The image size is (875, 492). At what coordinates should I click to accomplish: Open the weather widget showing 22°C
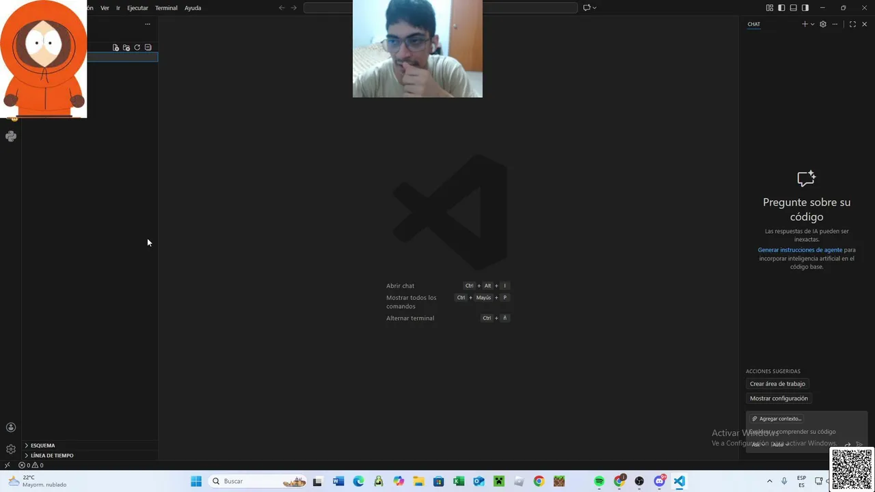coord(38,481)
